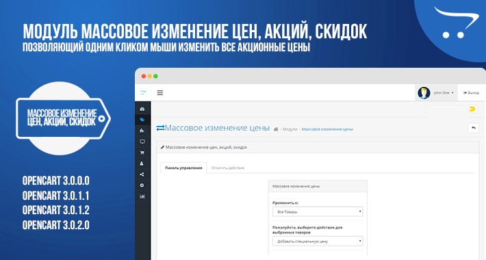Click the yellow button below header
Viewport: 486px width, 260px height.
pos(472,109)
